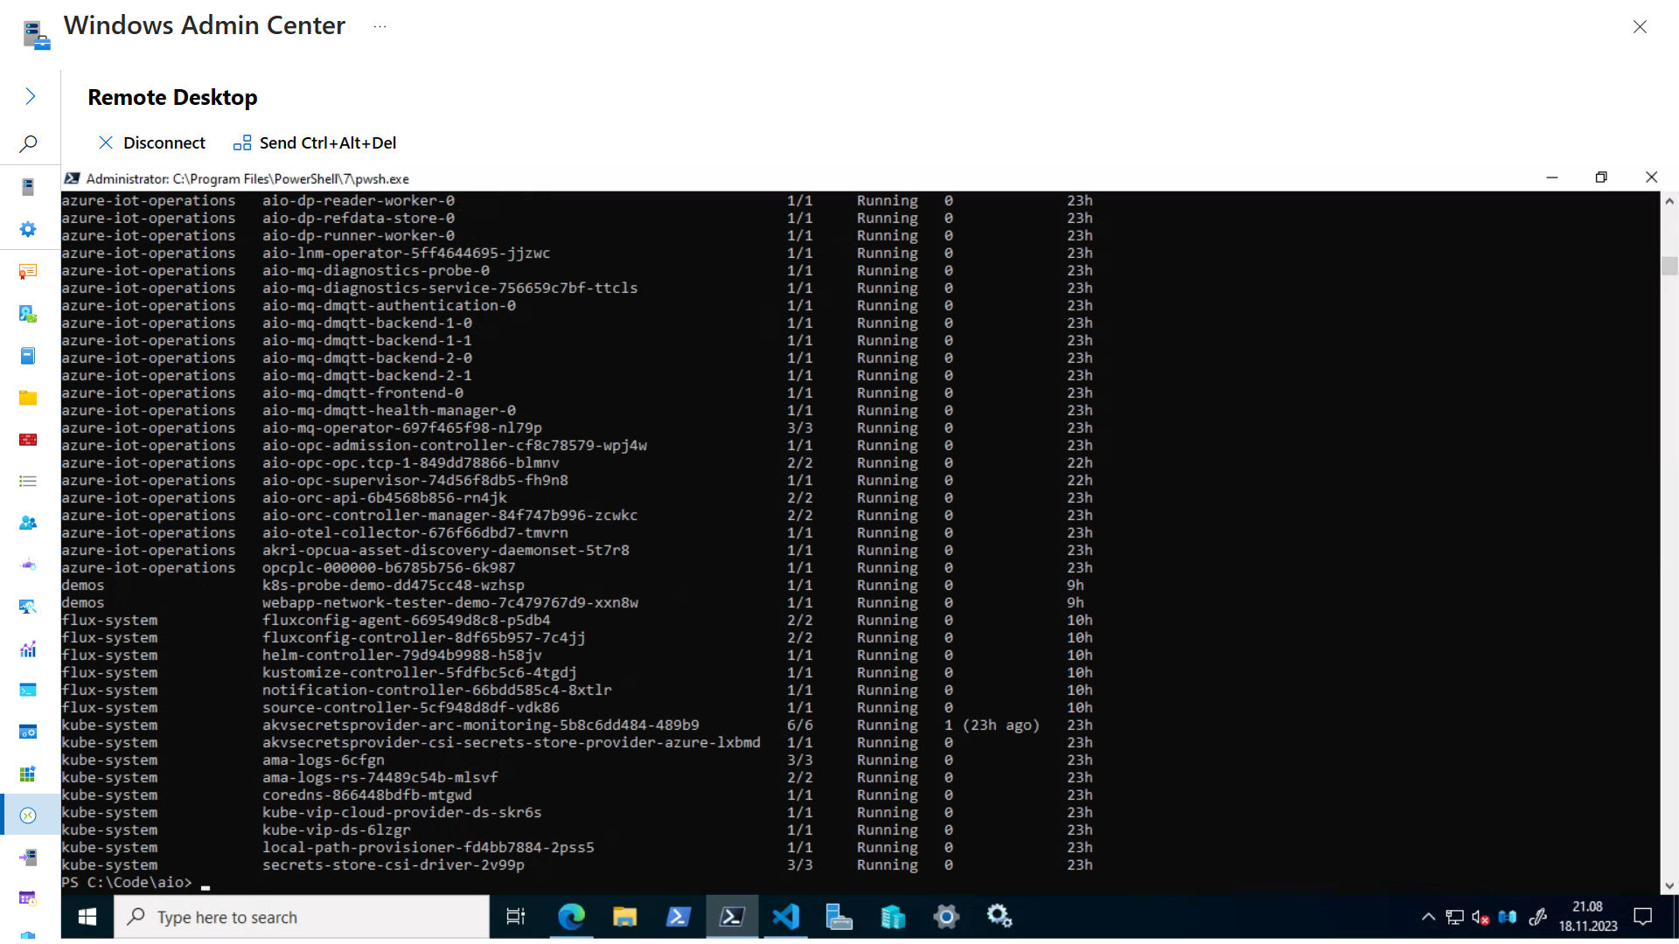Open the Roles and features icon
The image size is (1679, 944).
(x=28, y=857)
